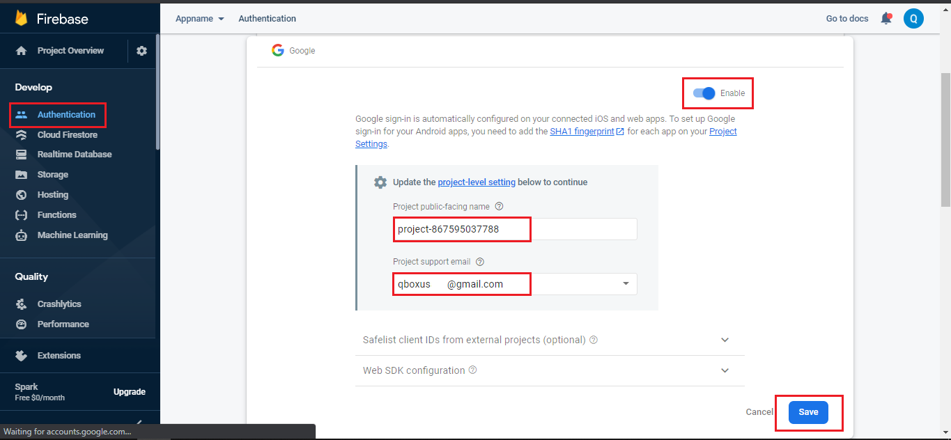951x440 pixels.
Task: Open the Project support email dropdown
Action: (626, 284)
